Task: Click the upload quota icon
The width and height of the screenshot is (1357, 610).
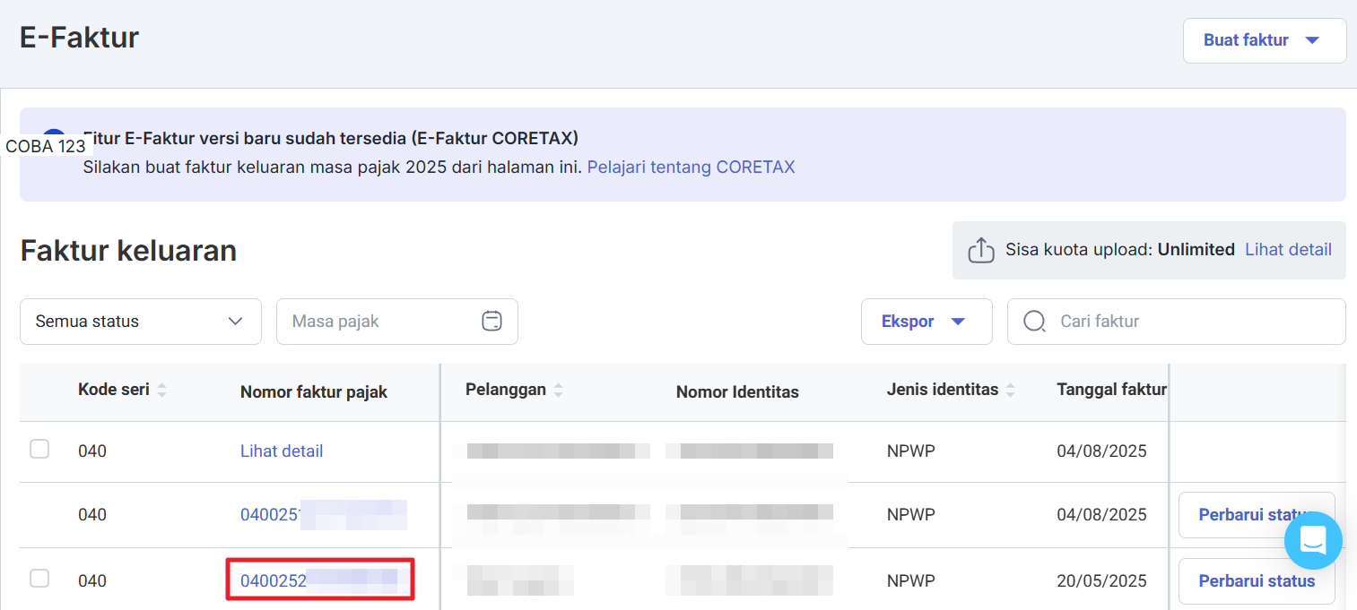Action: pos(981,250)
